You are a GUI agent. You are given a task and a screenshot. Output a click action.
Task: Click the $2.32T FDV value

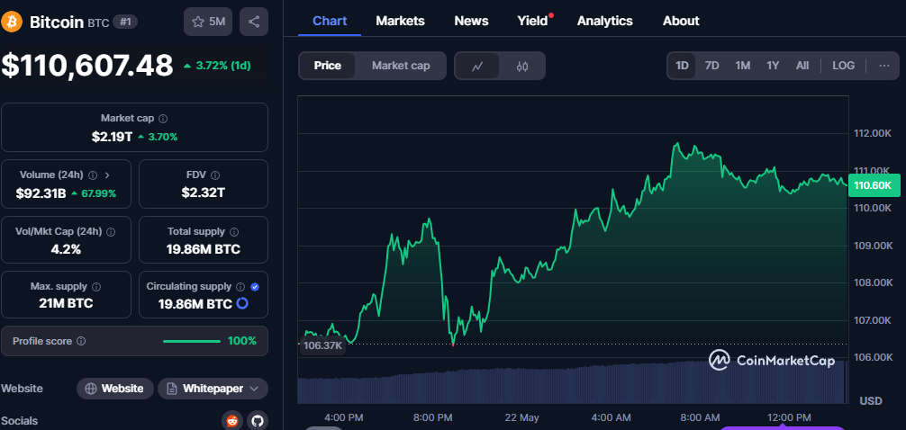click(x=204, y=193)
